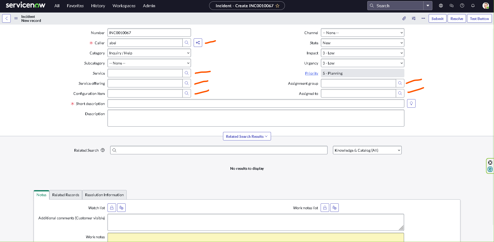
Task: Collapse the Related Search Results expander
Action: tap(247, 136)
